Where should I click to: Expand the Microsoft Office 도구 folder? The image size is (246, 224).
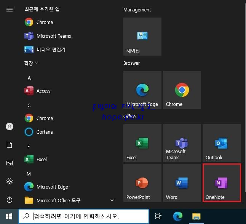tap(112, 200)
